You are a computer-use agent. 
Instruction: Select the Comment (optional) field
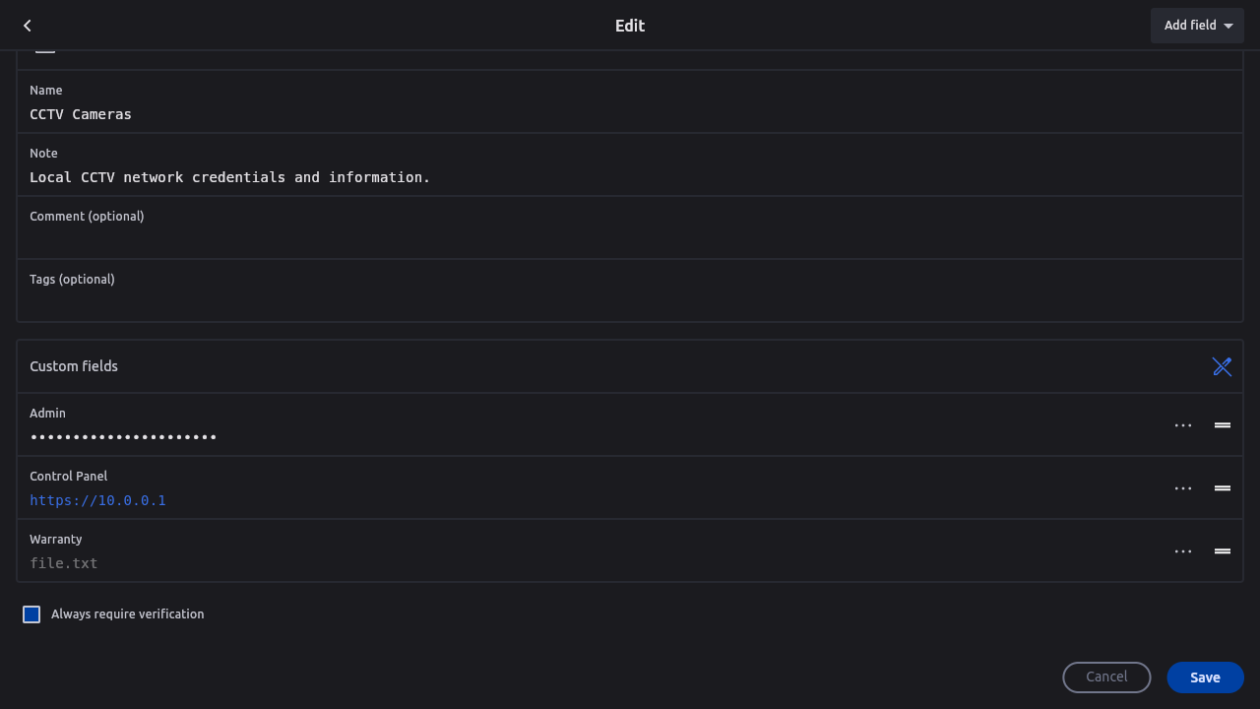[x=591, y=238]
